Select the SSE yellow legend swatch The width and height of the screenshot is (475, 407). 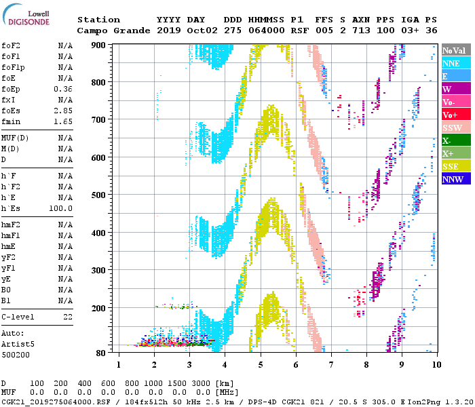(456, 166)
